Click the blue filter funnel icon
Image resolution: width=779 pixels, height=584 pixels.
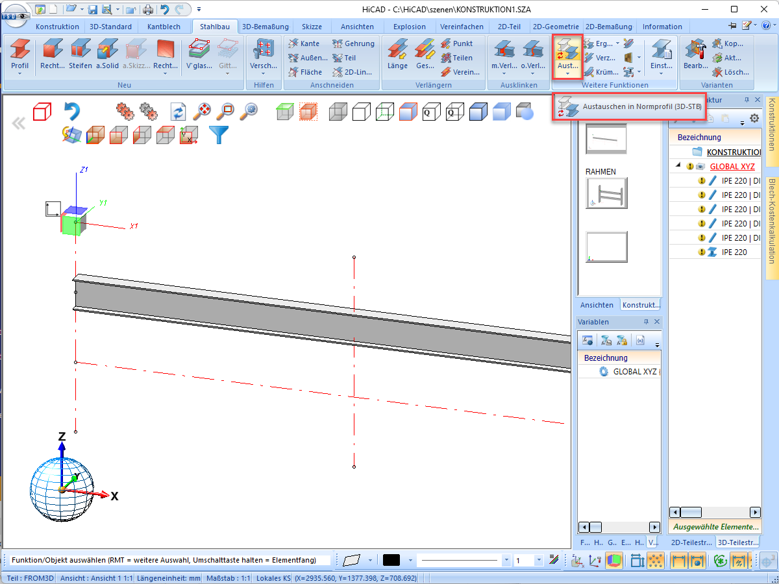pyautogui.click(x=219, y=135)
